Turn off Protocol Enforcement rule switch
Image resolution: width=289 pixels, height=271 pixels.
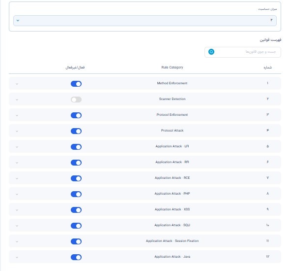point(76,115)
